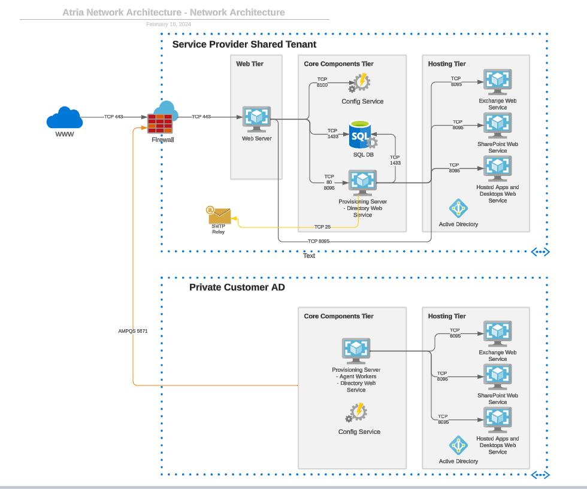Select Core Components Tier label in Shared Tenant

pos(339,64)
